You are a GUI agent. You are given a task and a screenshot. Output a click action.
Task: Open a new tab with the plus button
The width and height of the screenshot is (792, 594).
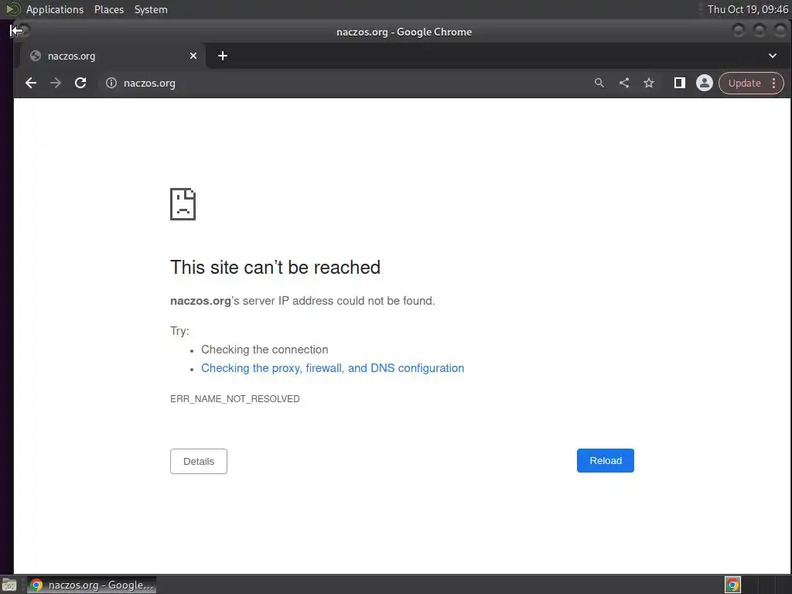(x=223, y=56)
